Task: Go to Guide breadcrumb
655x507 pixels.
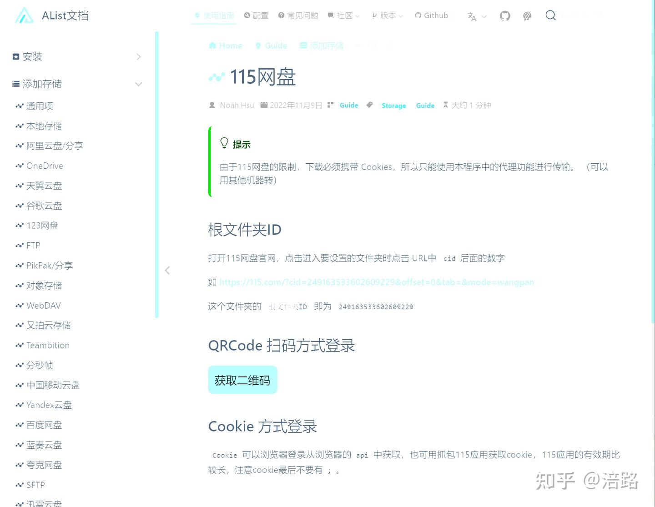Action: click(271, 45)
